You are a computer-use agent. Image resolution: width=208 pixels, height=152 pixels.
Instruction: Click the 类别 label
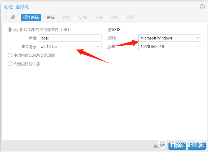coord(112,38)
